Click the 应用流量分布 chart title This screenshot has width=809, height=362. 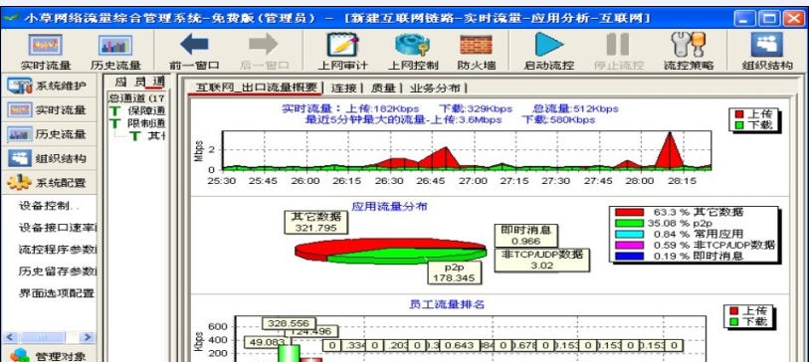(389, 206)
